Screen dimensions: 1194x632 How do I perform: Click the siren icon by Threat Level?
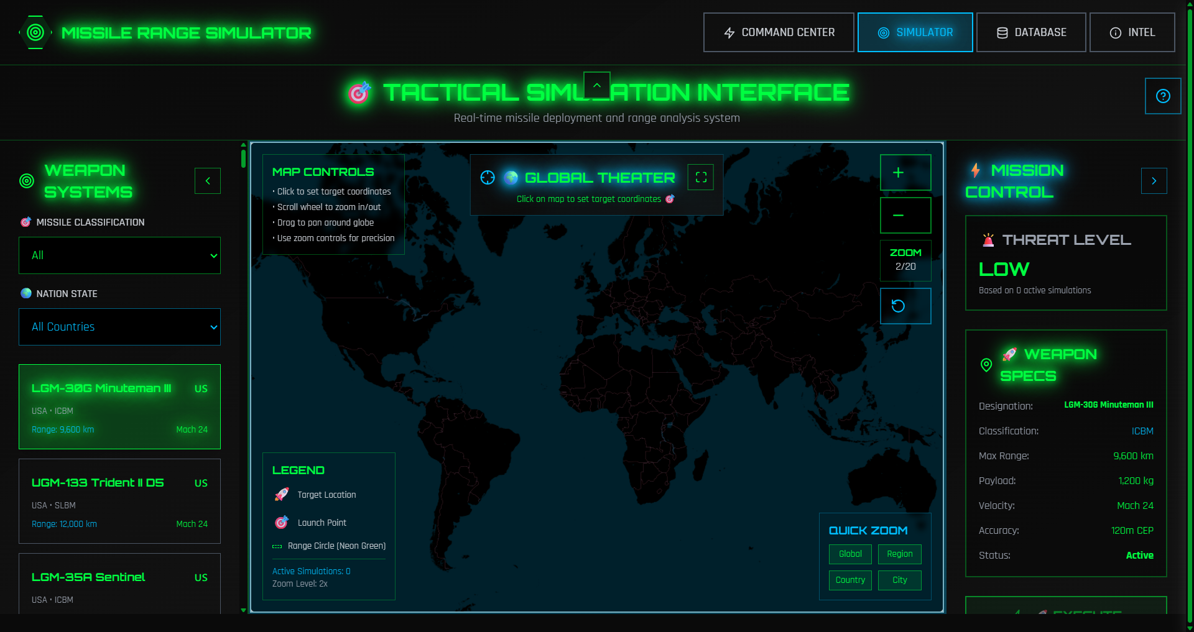coord(988,240)
